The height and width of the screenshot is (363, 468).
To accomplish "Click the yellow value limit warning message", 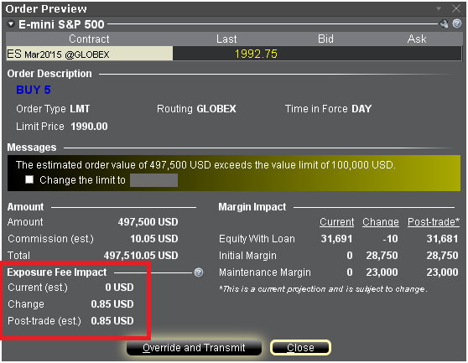I will tap(205, 165).
